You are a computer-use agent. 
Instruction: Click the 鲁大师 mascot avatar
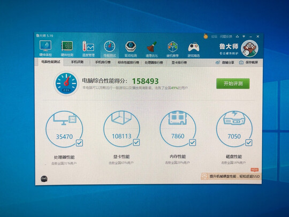click(x=249, y=49)
